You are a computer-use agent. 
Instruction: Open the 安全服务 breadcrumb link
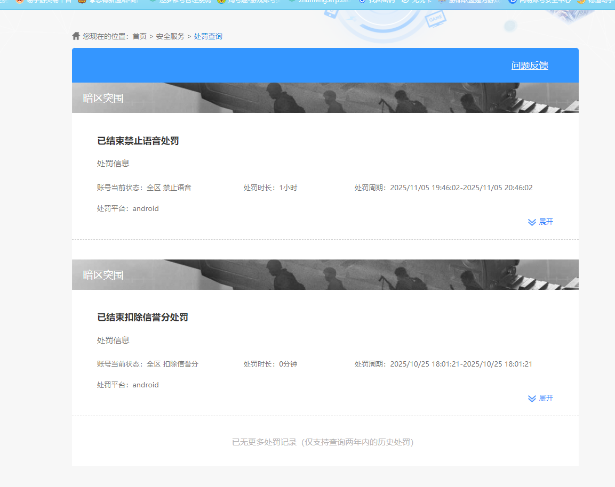coord(170,36)
